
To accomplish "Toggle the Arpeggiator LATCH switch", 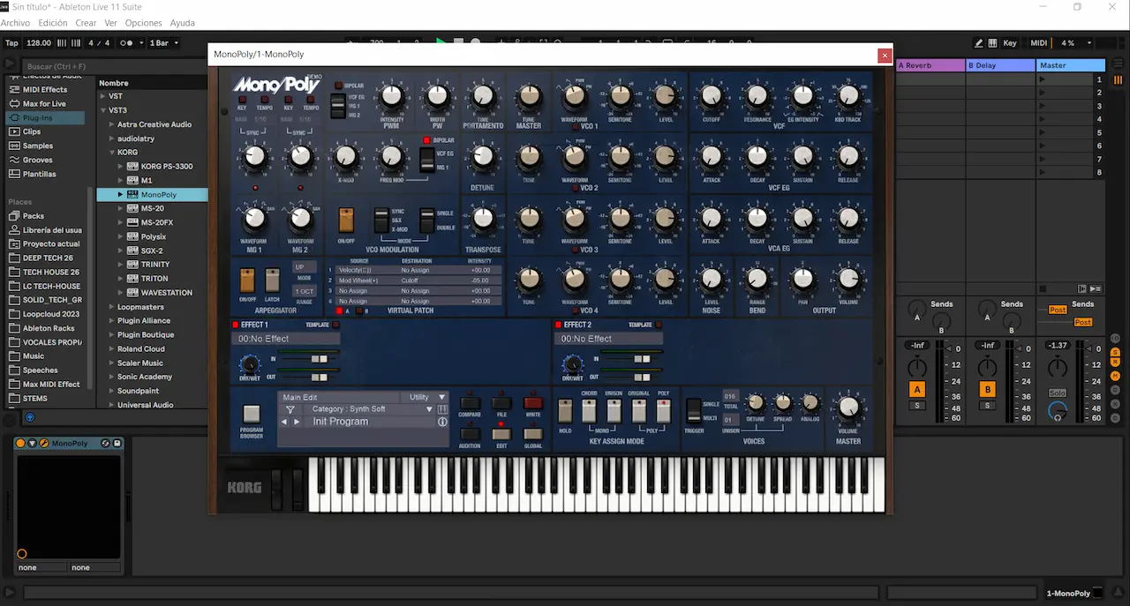I will click(x=272, y=281).
